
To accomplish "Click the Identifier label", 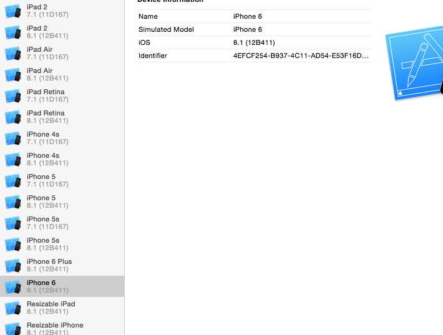I will (153, 56).
